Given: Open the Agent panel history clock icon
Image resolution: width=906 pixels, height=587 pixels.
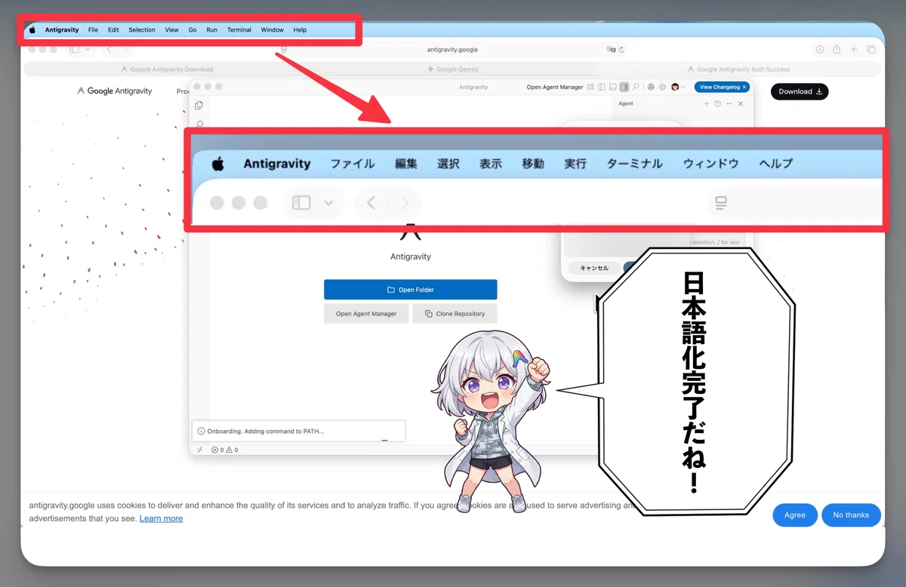Looking at the screenshot, I should point(718,104).
